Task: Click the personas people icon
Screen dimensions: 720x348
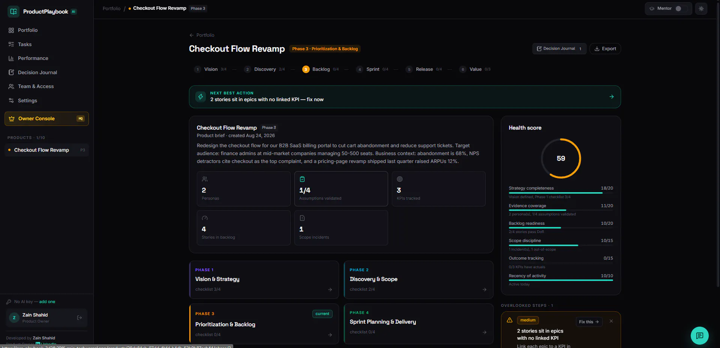Action: click(205, 179)
